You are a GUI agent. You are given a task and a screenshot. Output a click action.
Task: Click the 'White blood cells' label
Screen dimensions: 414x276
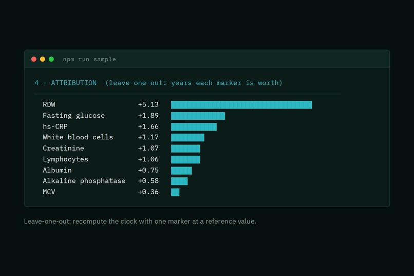click(x=78, y=137)
